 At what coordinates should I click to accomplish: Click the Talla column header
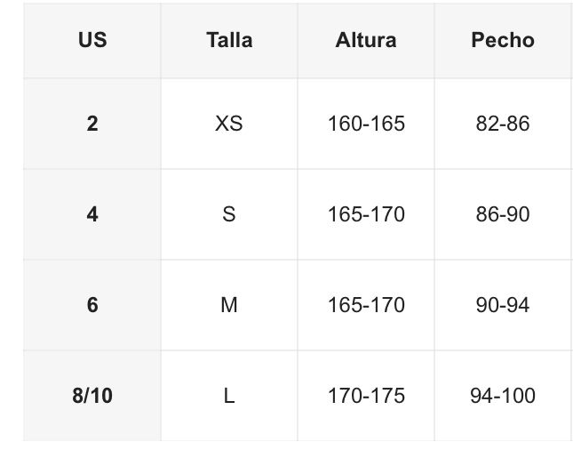point(229,40)
